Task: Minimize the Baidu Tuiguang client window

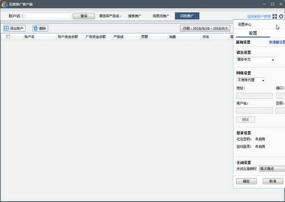Action: (264, 4)
